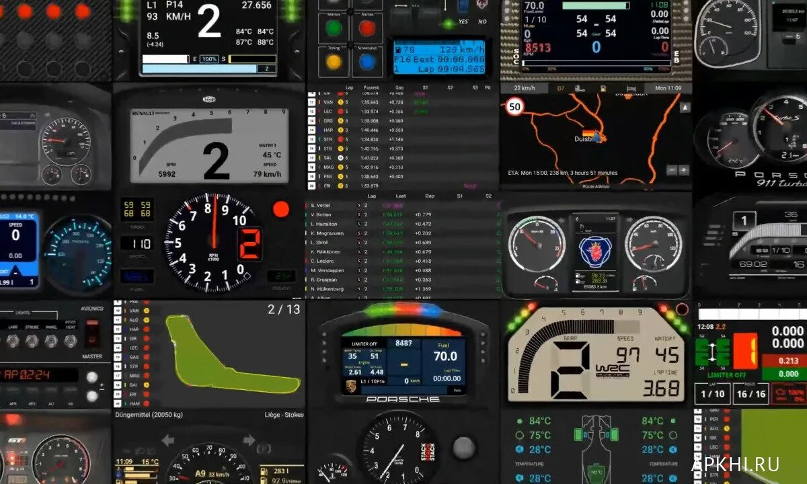This screenshot has height=484, width=807.
Task: Click the 'Route Advisor' label below map
Action: click(596, 186)
